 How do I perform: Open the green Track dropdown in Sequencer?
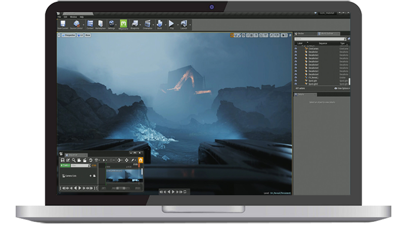point(66,165)
